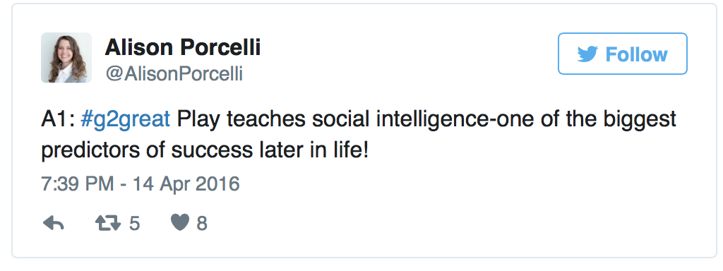Open the @AlisonPorcelli handle link
Viewport: 723px width, 271px height.
(174, 73)
